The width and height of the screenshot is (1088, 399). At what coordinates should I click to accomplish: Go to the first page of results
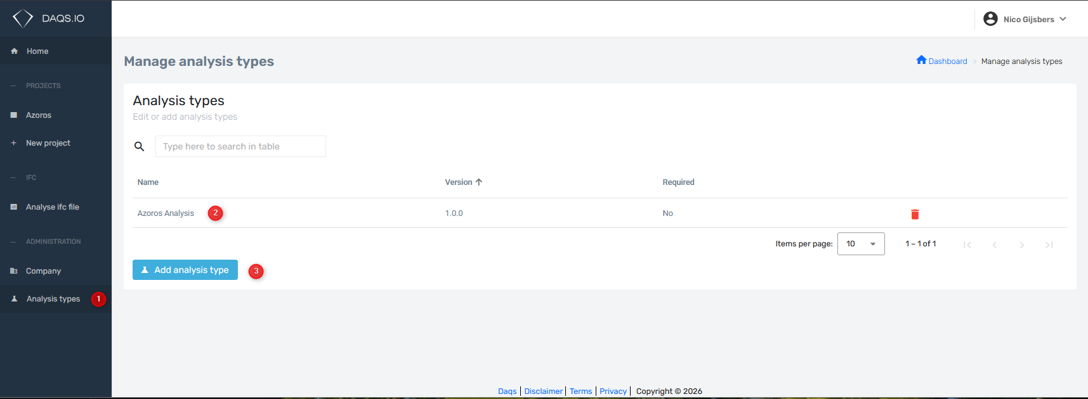point(967,245)
